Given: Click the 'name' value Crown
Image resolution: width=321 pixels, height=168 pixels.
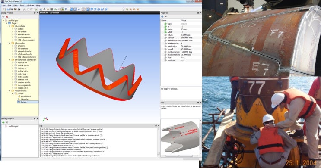Looking at the screenshot, I should pyautogui.click(x=184, y=29).
